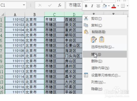Open the Name Box dropdown arrow
This screenshot has height=101, width=137.
(x=24, y=5)
